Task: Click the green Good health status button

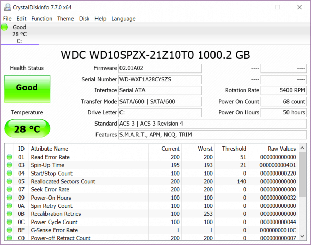Action: [27, 89]
